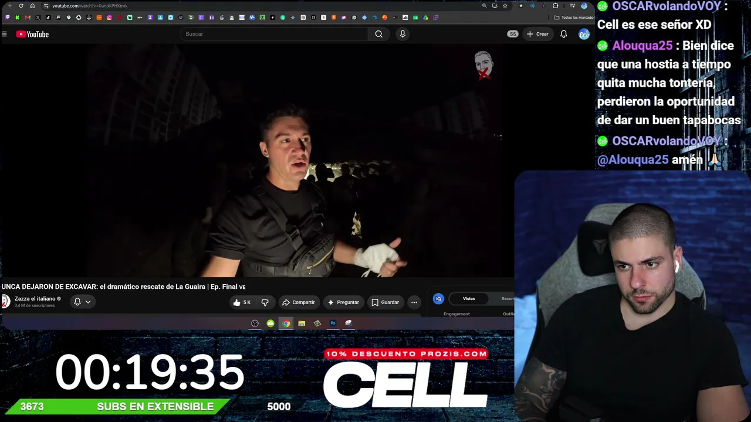Open the Crear menu
Viewport: 751px width, 422px height.
coord(537,34)
